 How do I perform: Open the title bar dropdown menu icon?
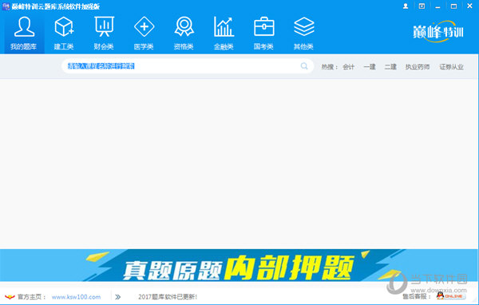click(422, 6)
